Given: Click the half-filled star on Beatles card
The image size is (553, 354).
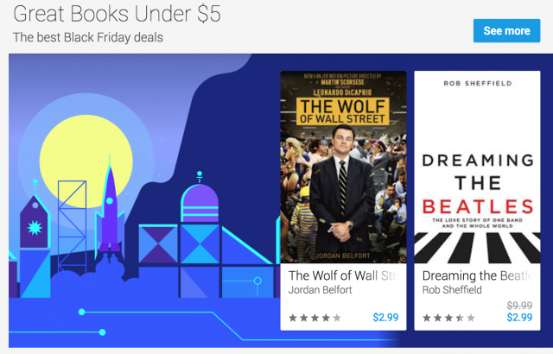Looking at the screenshot, I should click(x=460, y=318).
